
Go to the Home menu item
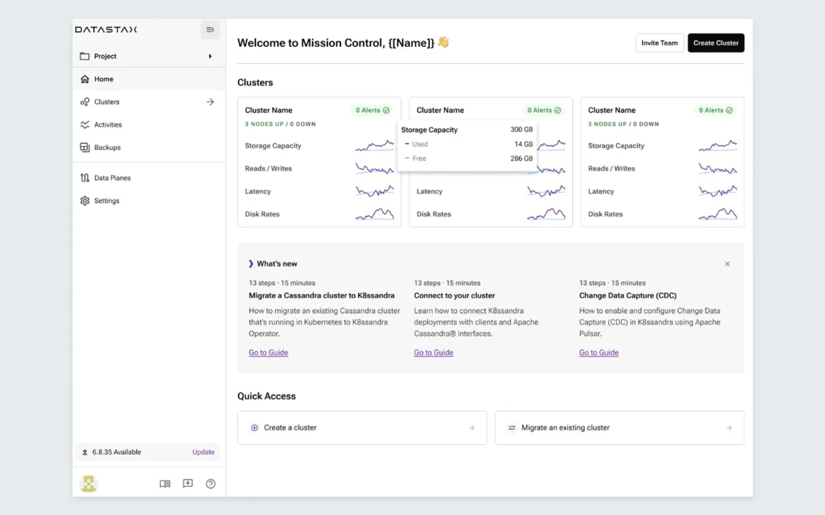(x=149, y=79)
